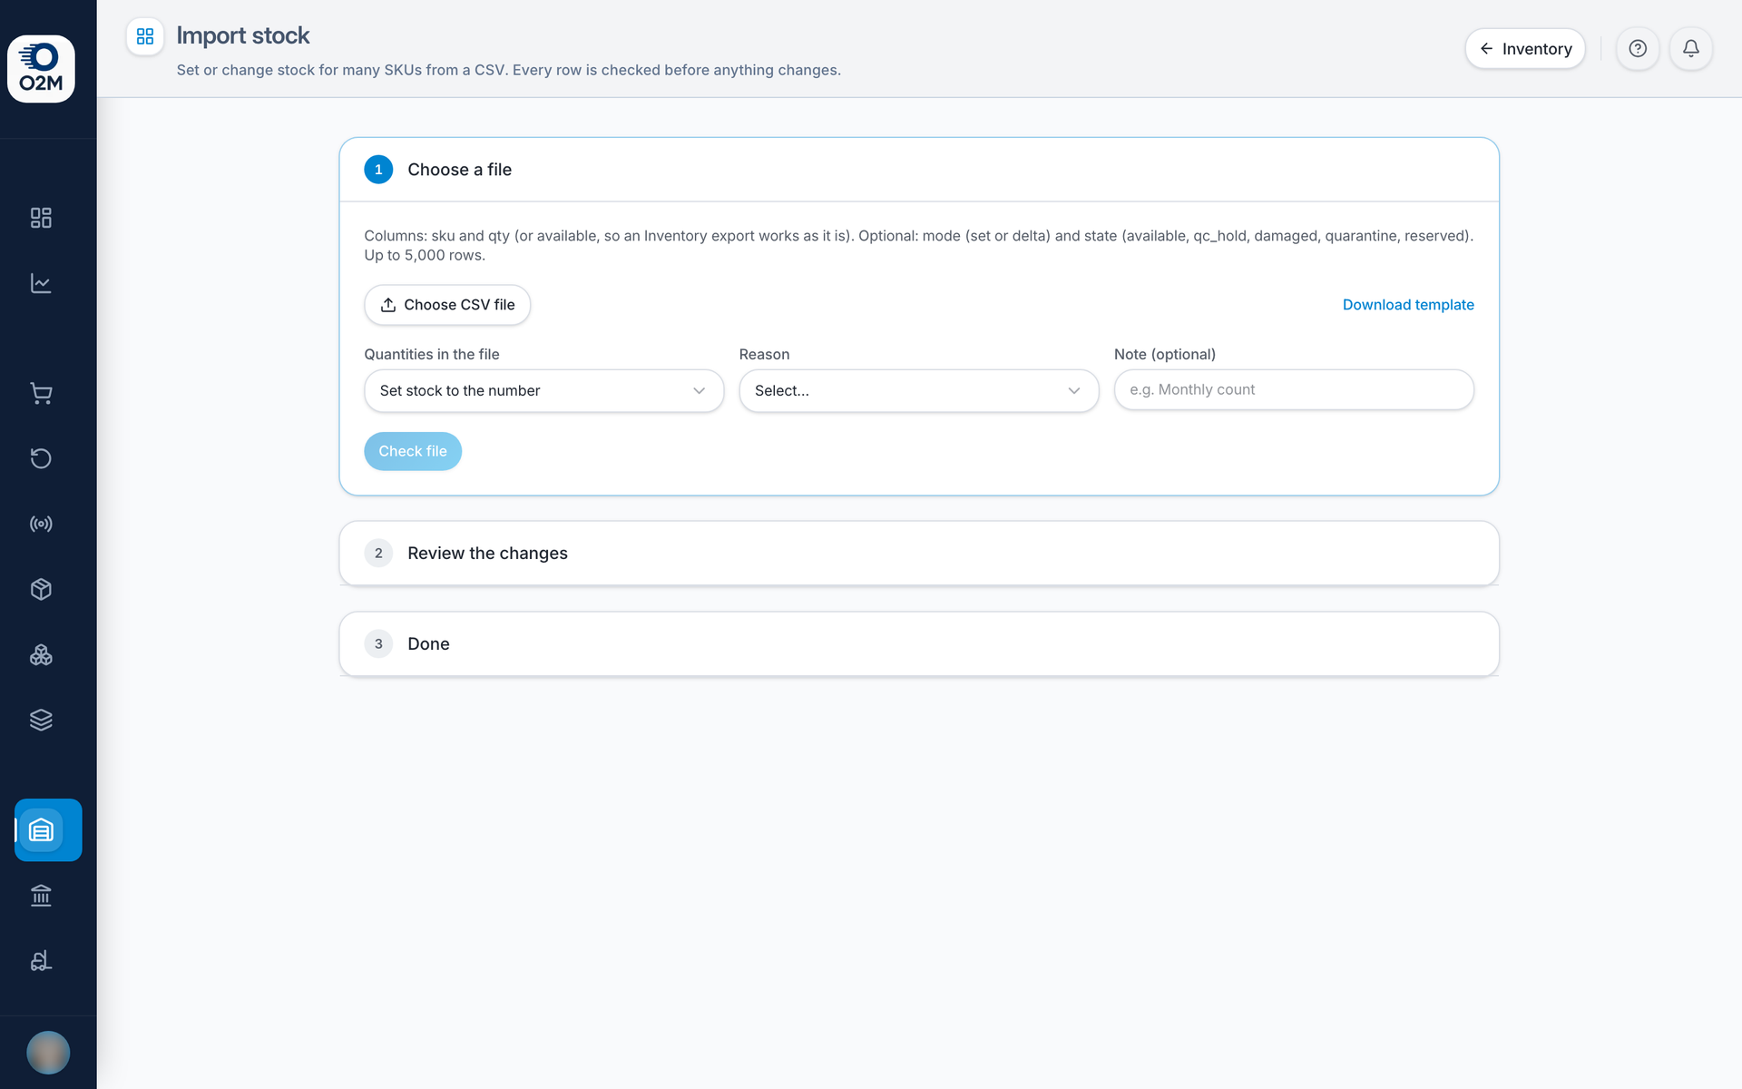Open the notifications bell icon
The width and height of the screenshot is (1742, 1089).
pyautogui.click(x=1691, y=49)
